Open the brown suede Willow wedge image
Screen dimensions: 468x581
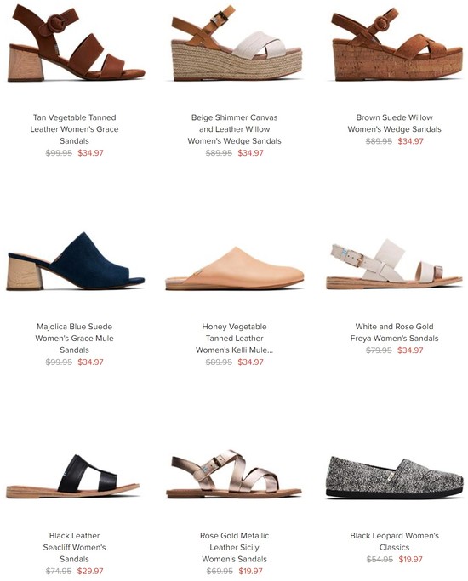coord(397,44)
